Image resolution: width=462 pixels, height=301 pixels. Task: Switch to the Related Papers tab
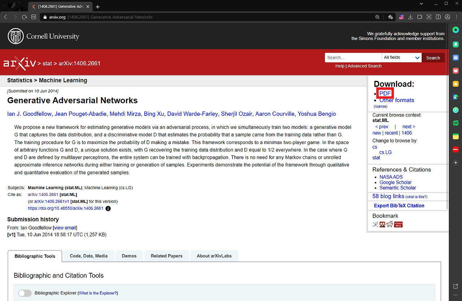166,256
